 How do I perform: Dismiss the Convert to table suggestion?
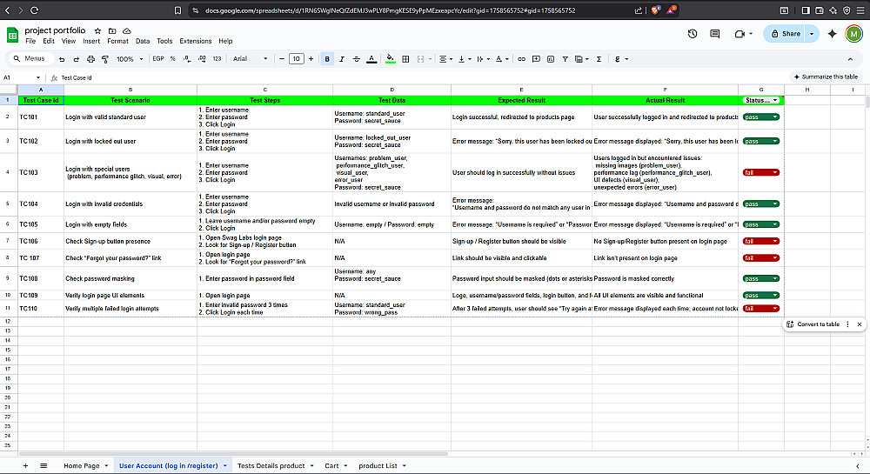[860, 324]
